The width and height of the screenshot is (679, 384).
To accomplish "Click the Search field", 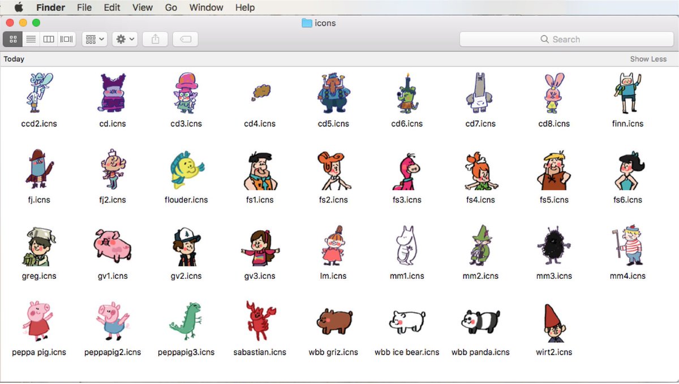I will coord(566,39).
